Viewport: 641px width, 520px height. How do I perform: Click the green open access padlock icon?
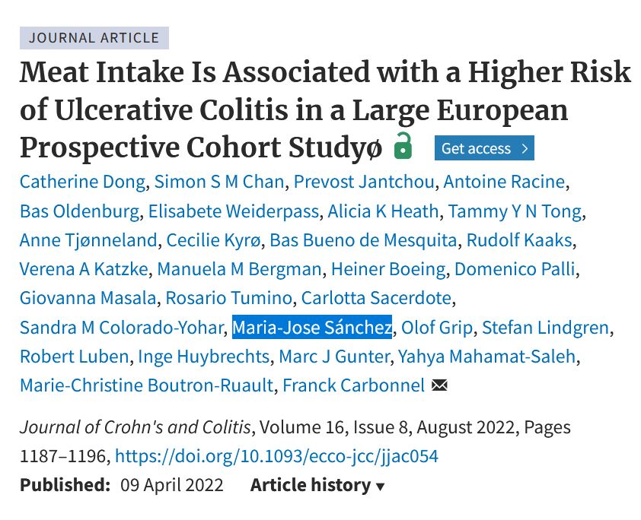(403, 146)
